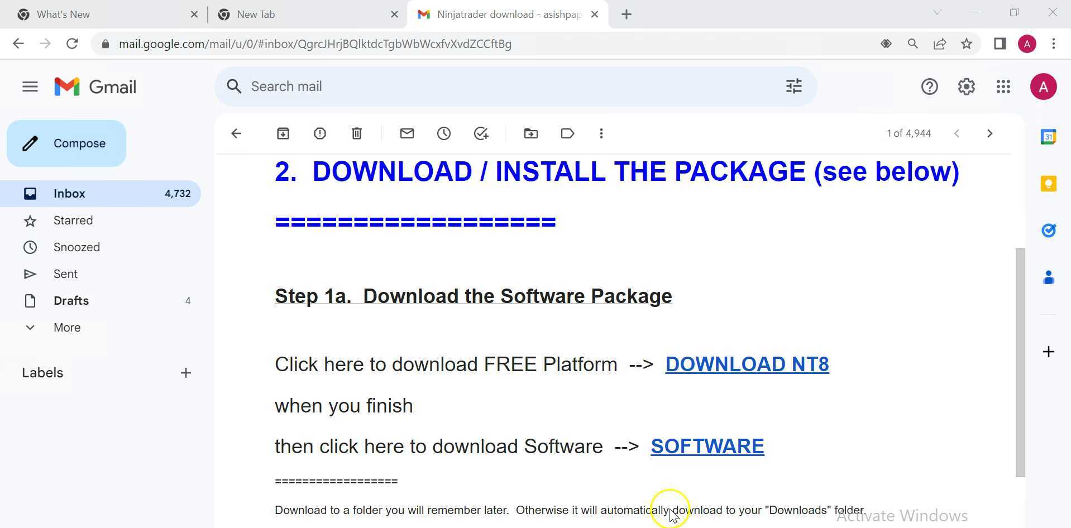This screenshot has width=1071, height=528.
Task: Compose a new email
Action: coord(66,143)
